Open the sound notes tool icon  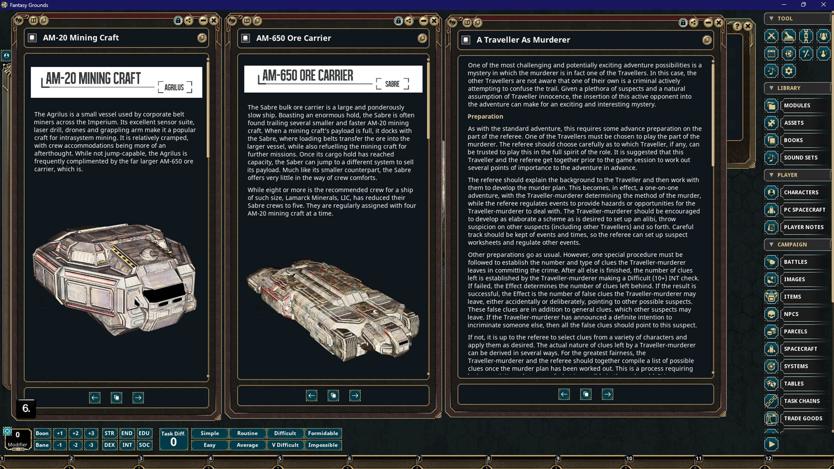coord(771,71)
